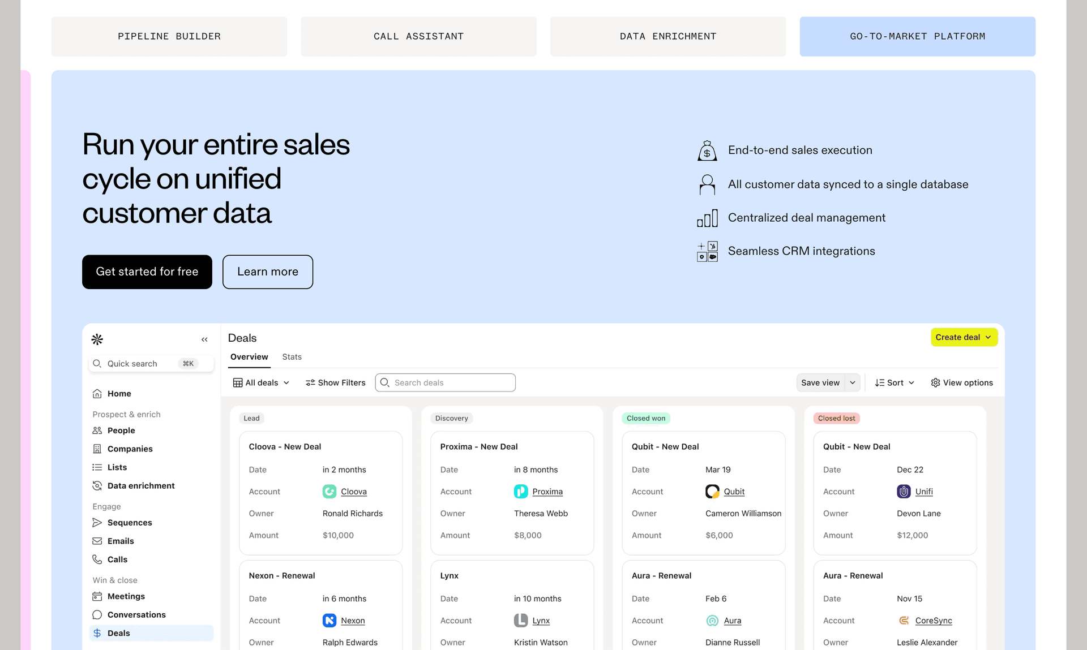Open Proxima - New Deal card title
Image resolution: width=1087 pixels, height=650 pixels.
pos(479,447)
